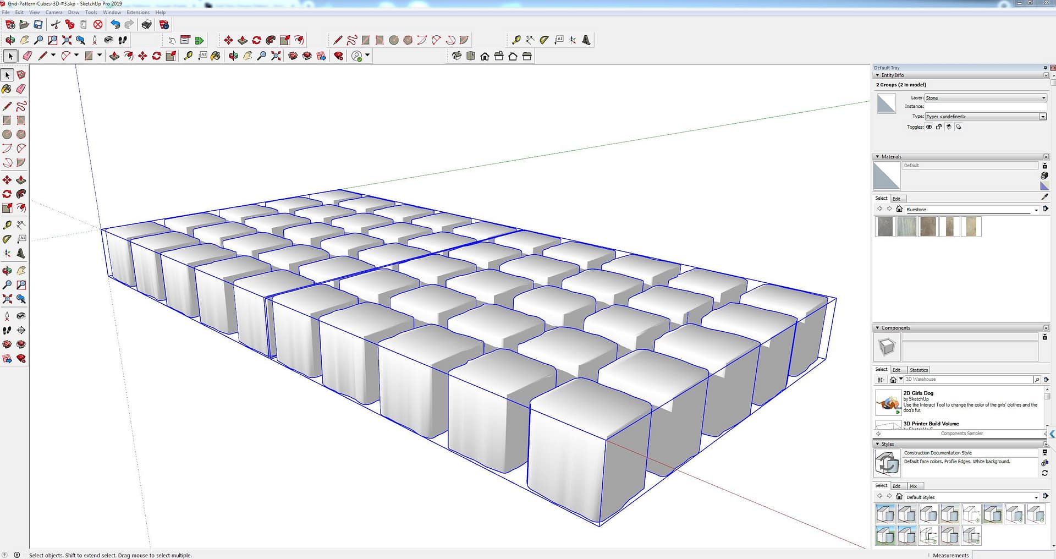
Task: Click the Save floppy disk icon
Action: (x=38, y=25)
